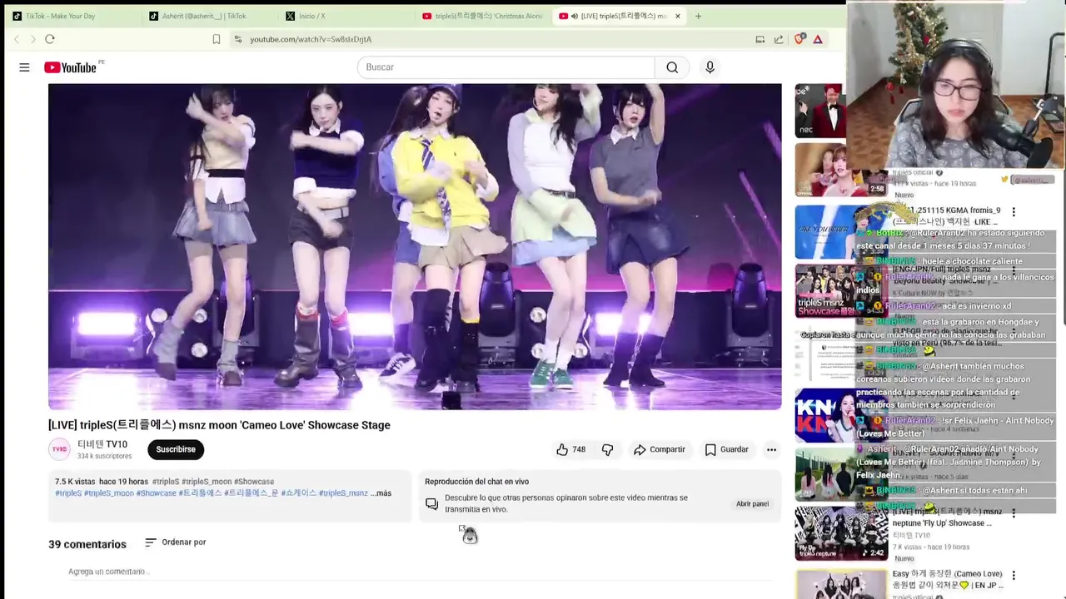Open the Brave Shields lion icon
1066x599 pixels.
tap(799, 39)
